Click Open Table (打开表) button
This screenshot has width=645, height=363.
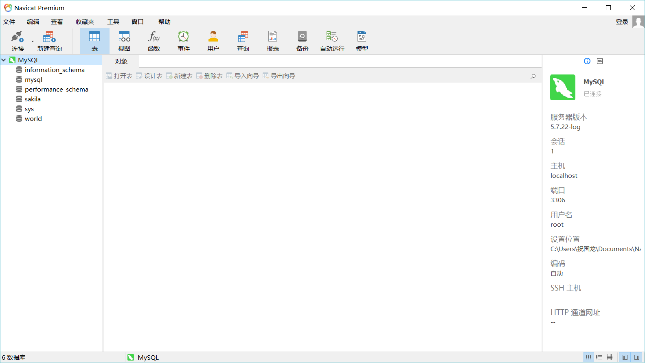pos(119,76)
